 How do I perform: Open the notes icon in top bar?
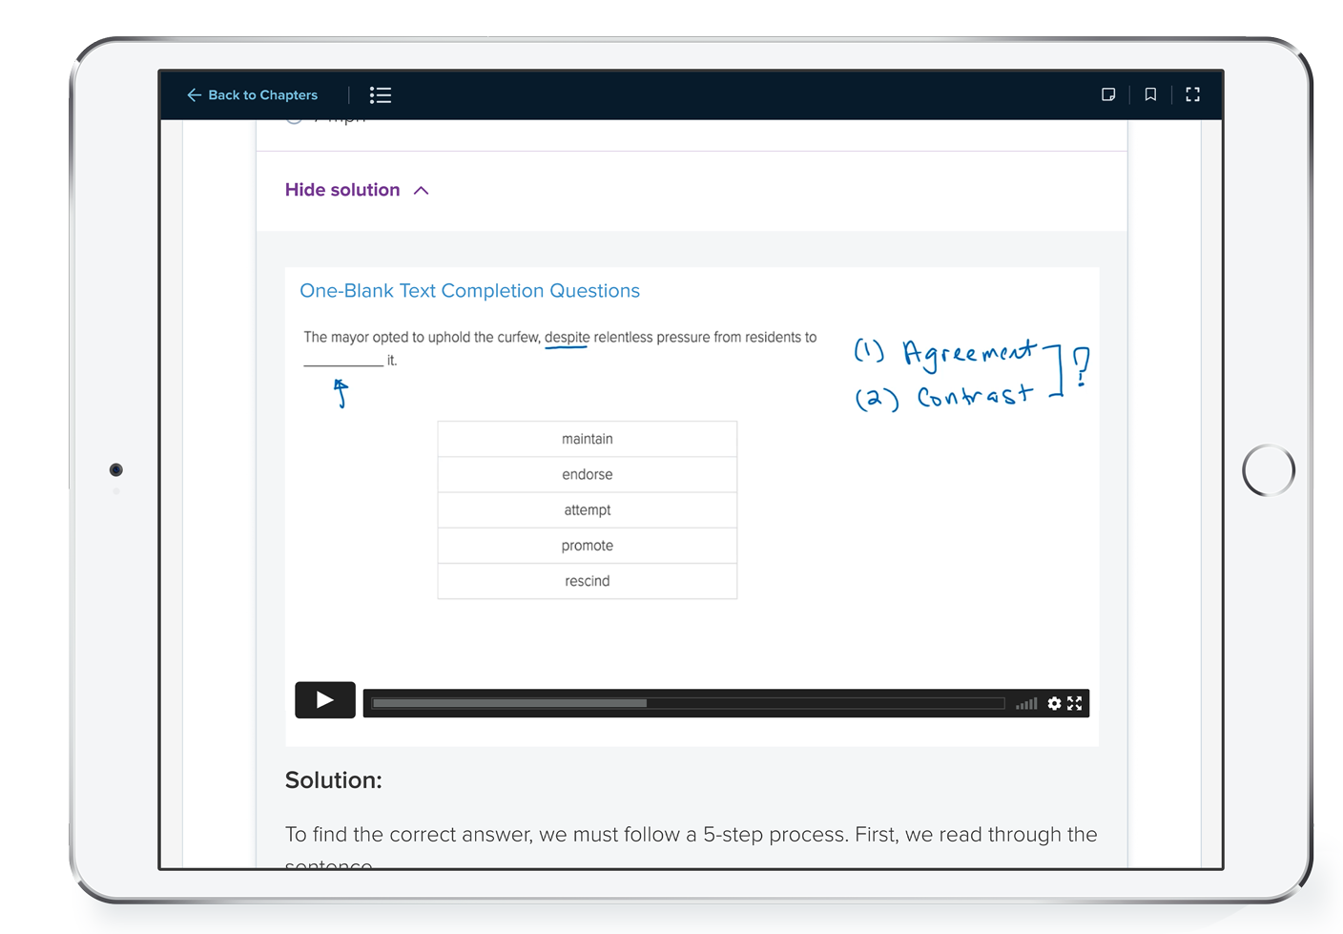tap(1108, 95)
